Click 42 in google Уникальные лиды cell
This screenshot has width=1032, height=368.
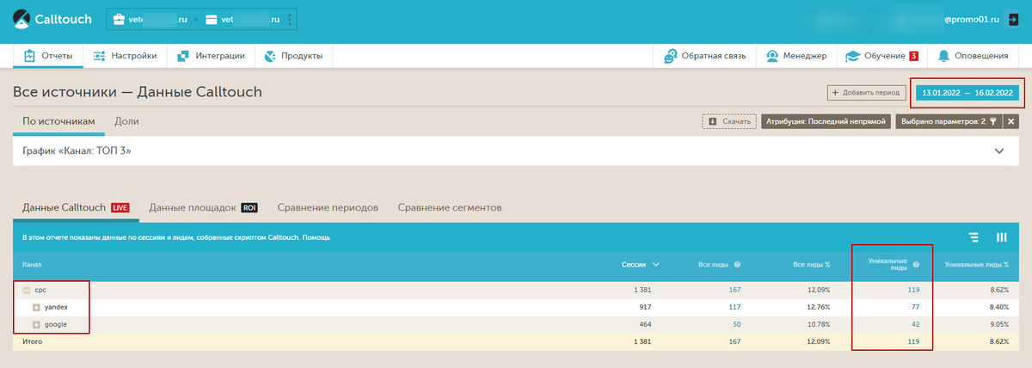[915, 324]
